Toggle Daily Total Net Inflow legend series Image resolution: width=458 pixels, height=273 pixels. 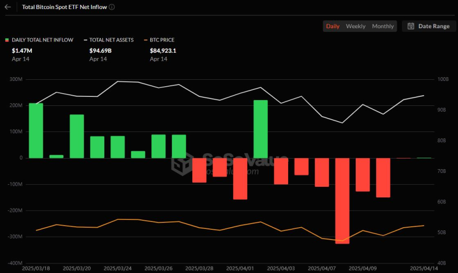pyautogui.click(x=43, y=40)
